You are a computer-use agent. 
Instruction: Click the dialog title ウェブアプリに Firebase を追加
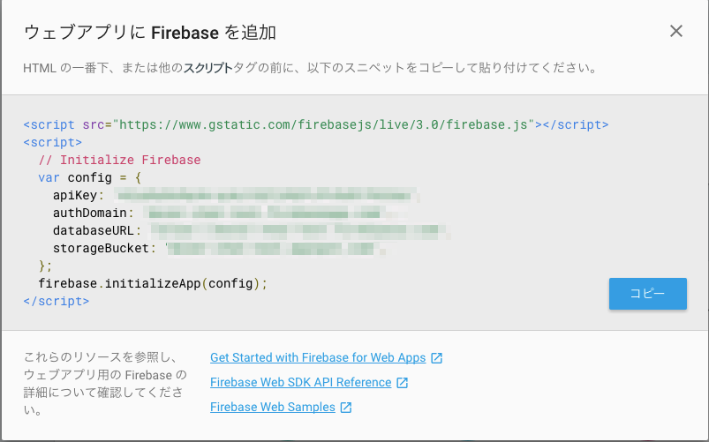pos(150,33)
